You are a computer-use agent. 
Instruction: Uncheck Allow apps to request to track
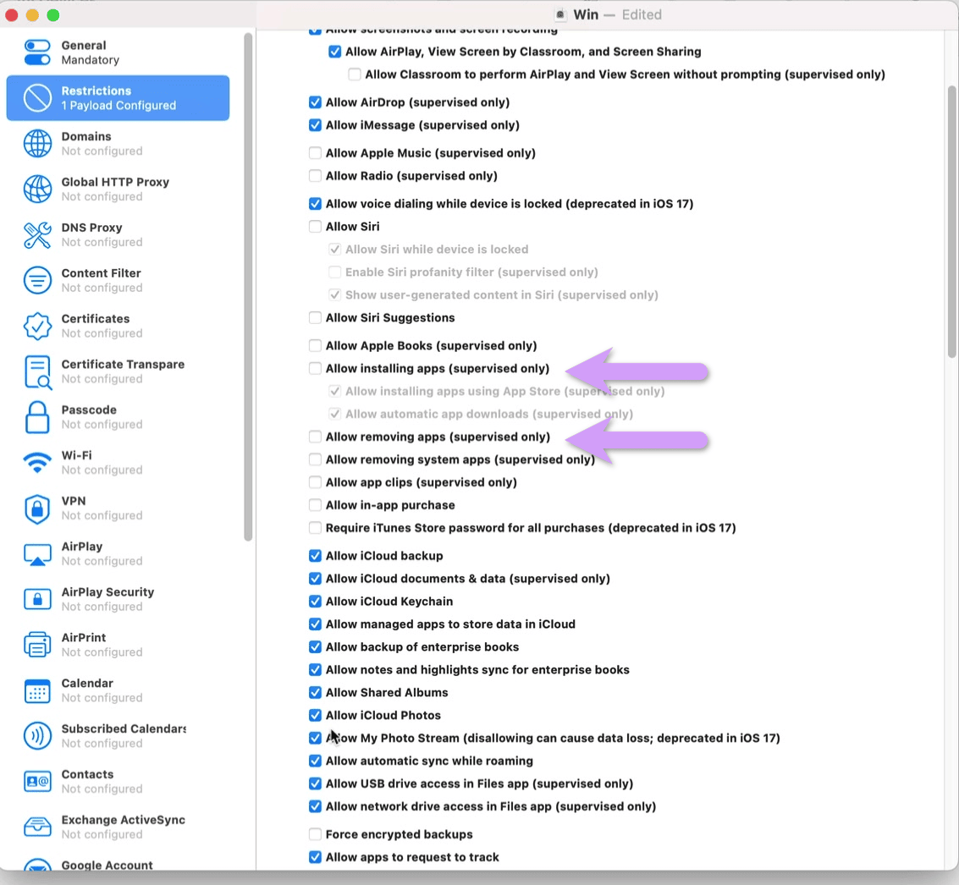[x=315, y=857]
